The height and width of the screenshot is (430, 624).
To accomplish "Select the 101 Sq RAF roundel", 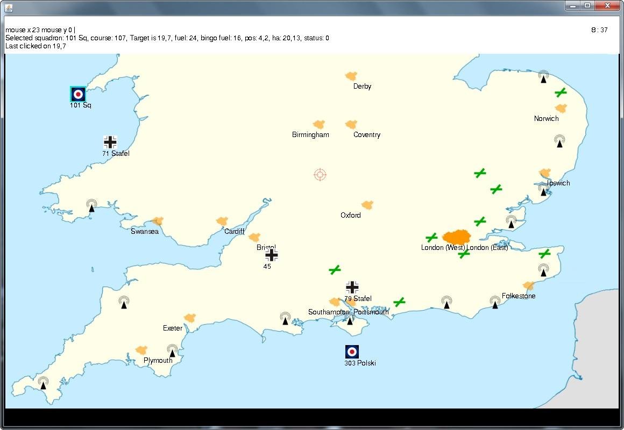I will pos(78,94).
